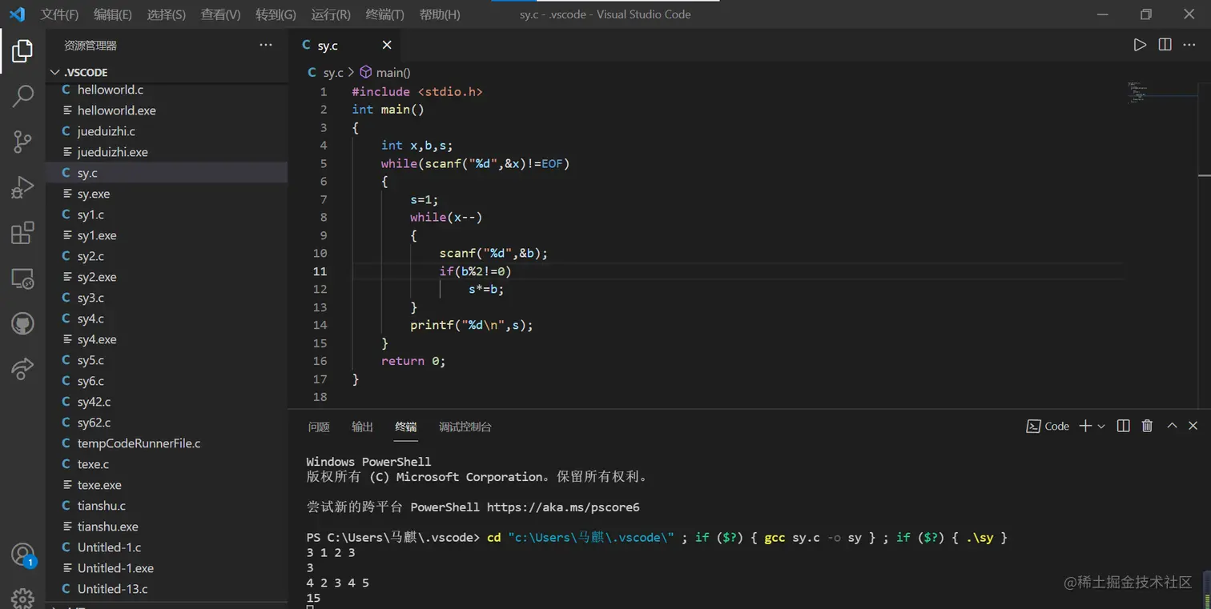Viewport: 1211px width, 609px height.
Task: Split the terminal pane
Action: pyautogui.click(x=1124, y=426)
